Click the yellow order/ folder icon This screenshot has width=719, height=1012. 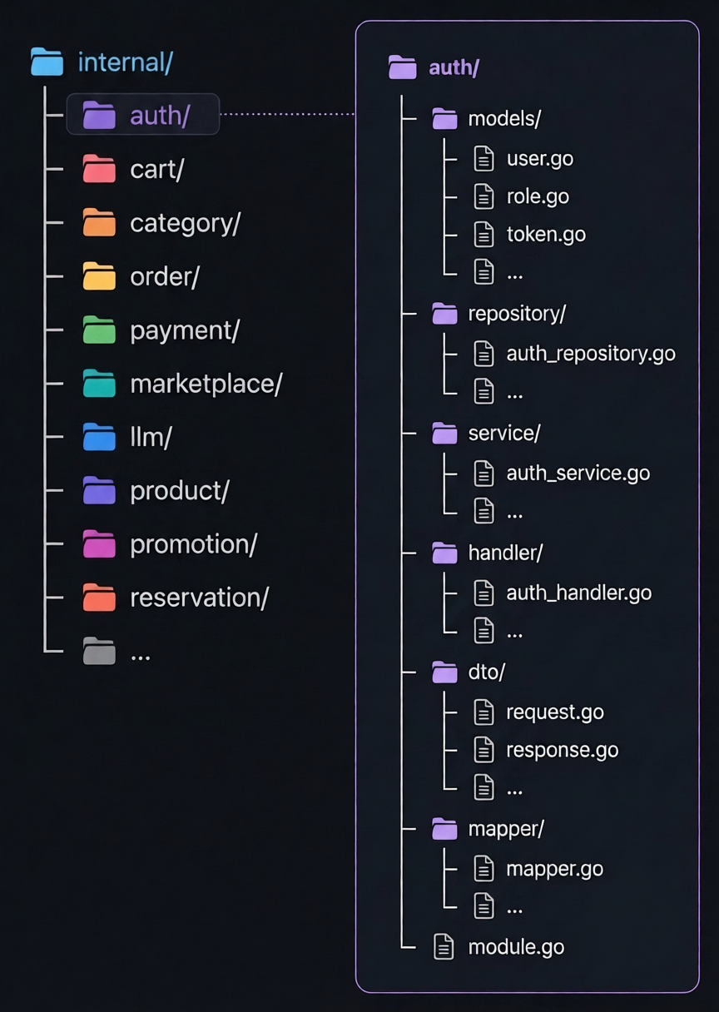pos(99,276)
